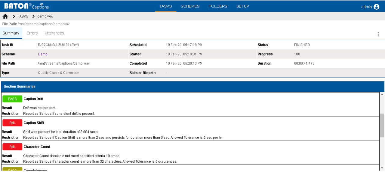Open the SETUP menu
The width and height of the screenshot is (385, 172).
243,6
